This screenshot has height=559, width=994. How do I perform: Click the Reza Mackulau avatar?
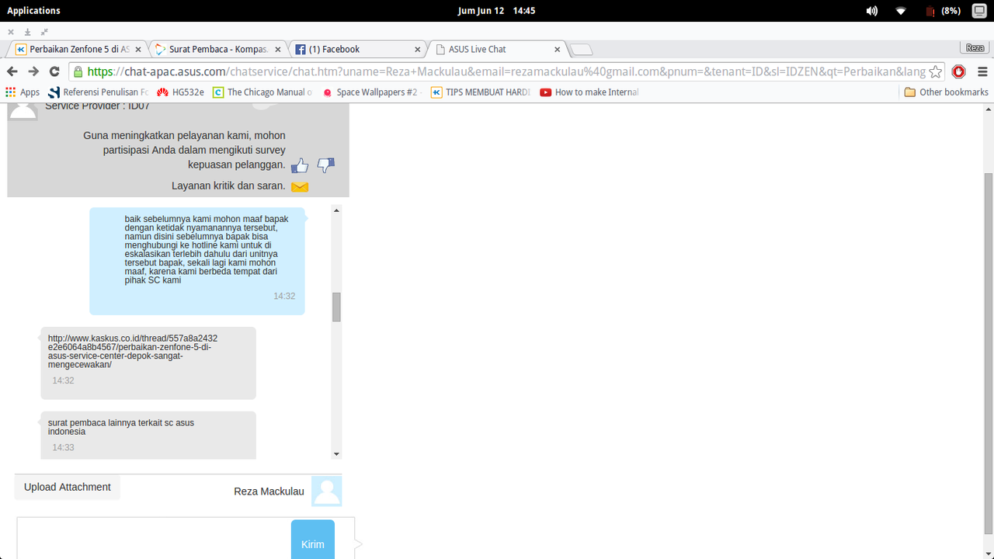point(326,491)
